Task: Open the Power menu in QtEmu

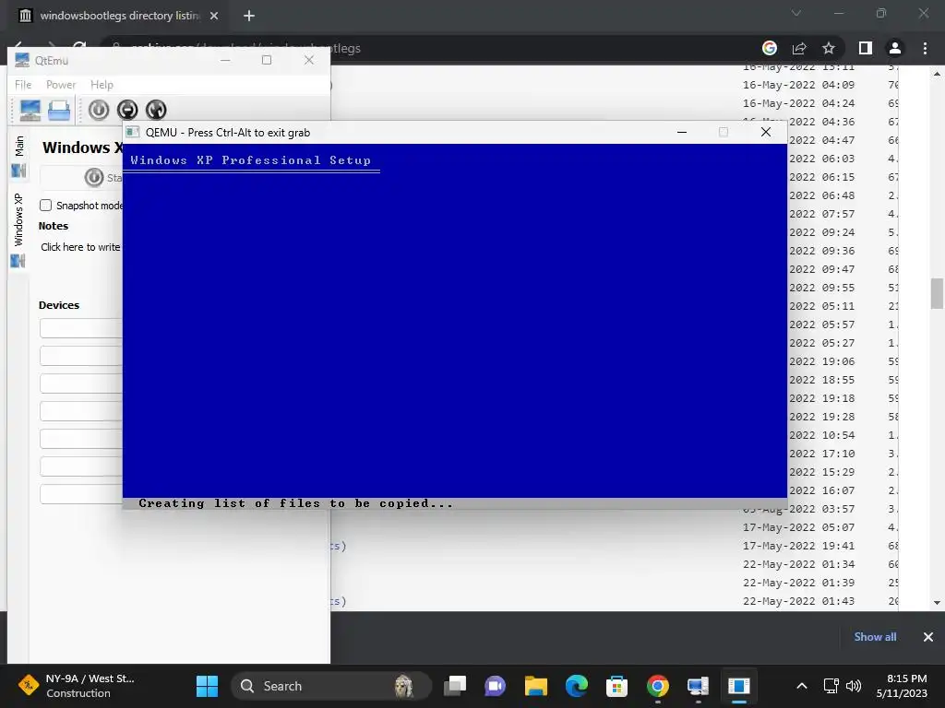Action: click(x=61, y=85)
